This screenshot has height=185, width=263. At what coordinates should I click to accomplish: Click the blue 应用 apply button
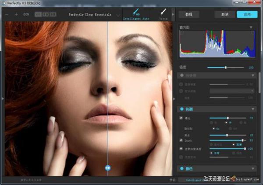pyautogui.click(x=247, y=14)
